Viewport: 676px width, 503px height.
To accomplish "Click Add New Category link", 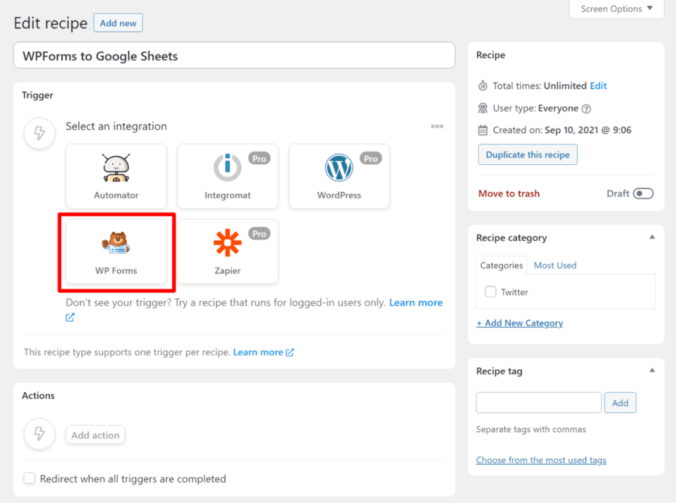I will coord(520,323).
